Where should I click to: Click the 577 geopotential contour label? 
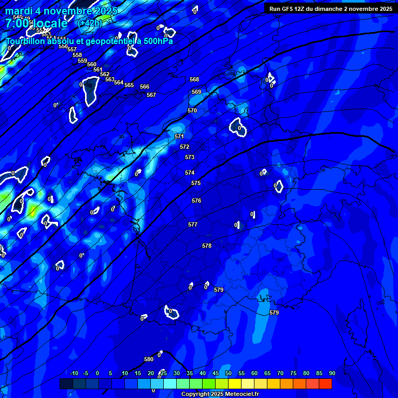[x=193, y=224]
